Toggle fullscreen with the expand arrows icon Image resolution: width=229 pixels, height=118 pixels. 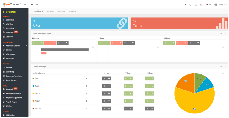(196, 5)
